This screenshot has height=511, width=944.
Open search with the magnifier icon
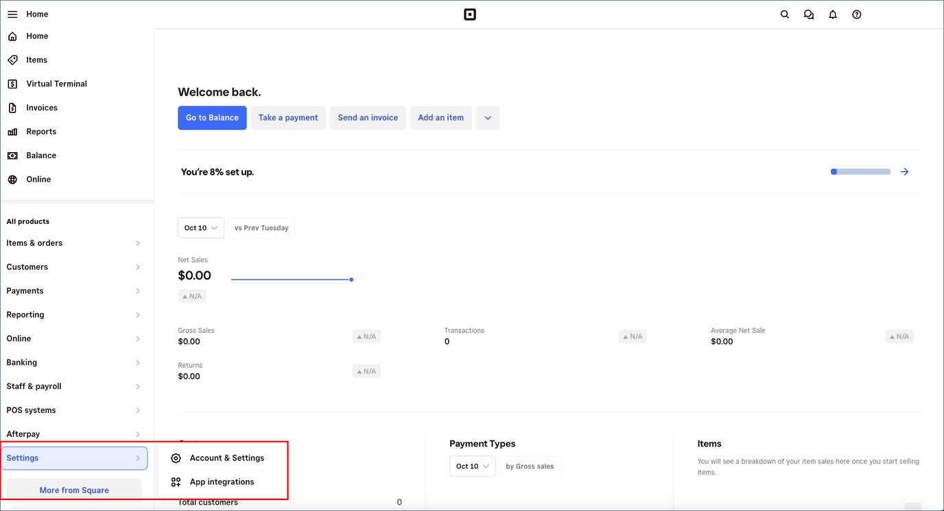click(785, 14)
